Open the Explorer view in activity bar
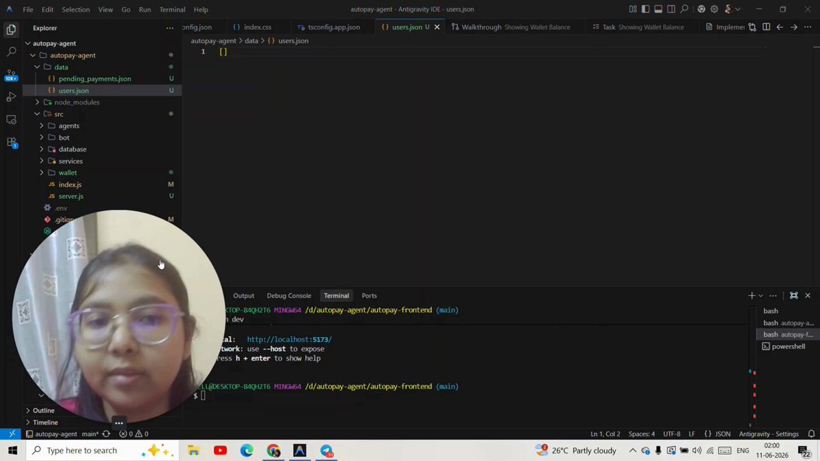The image size is (820, 461). [11, 29]
